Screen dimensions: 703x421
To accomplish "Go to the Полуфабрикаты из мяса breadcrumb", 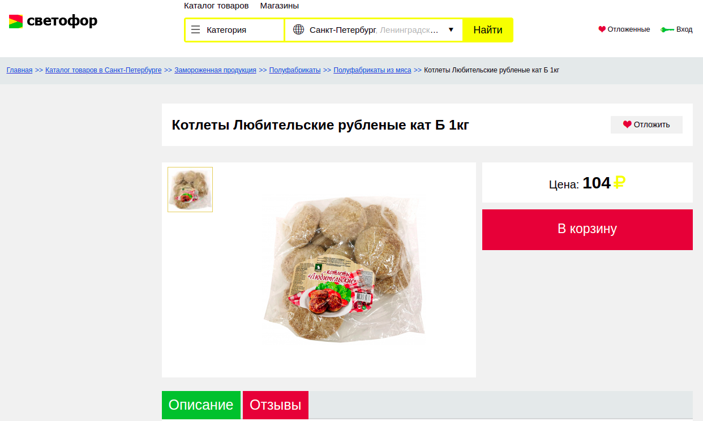I will click(372, 70).
